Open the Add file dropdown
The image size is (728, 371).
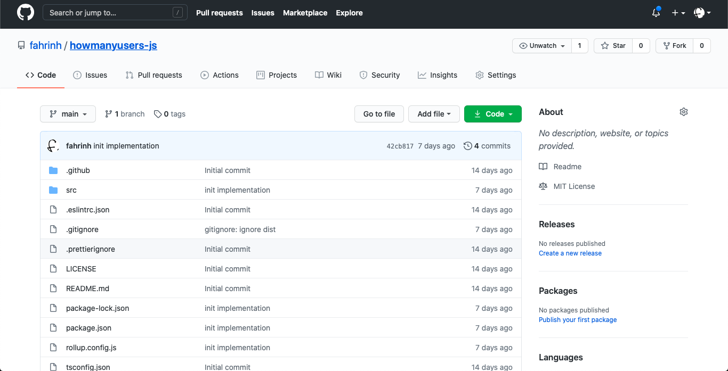[x=434, y=114]
